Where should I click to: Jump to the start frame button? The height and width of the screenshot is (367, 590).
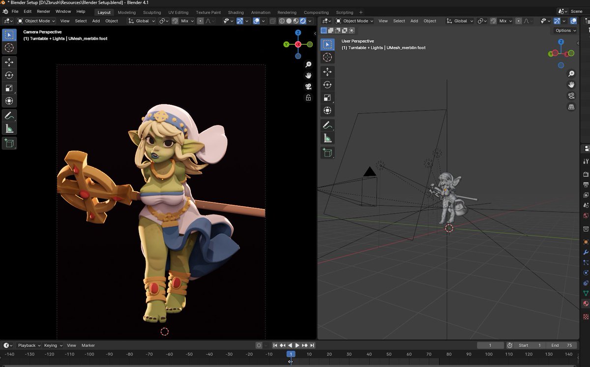pyautogui.click(x=275, y=345)
